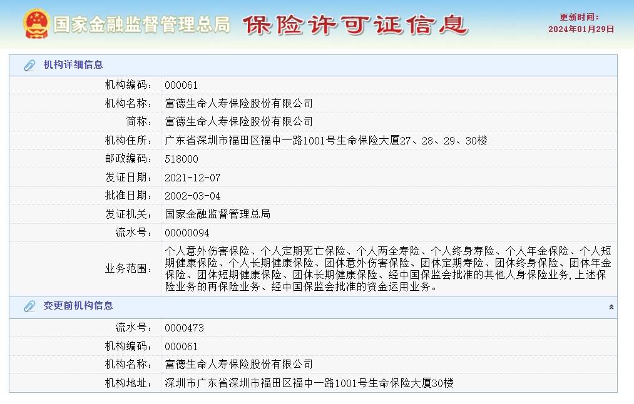Click the company name 富德生命人寿保险股份有限公司
The height and width of the screenshot is (404, 634).
(x=238, y=103)
